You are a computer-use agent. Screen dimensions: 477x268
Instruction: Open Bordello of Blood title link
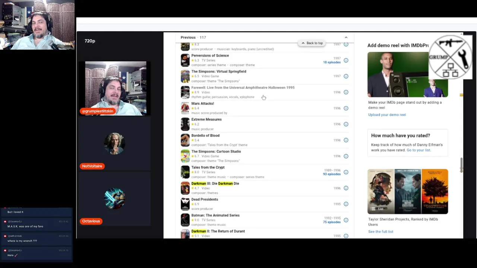pyautogui.click(x=205, y=135)
